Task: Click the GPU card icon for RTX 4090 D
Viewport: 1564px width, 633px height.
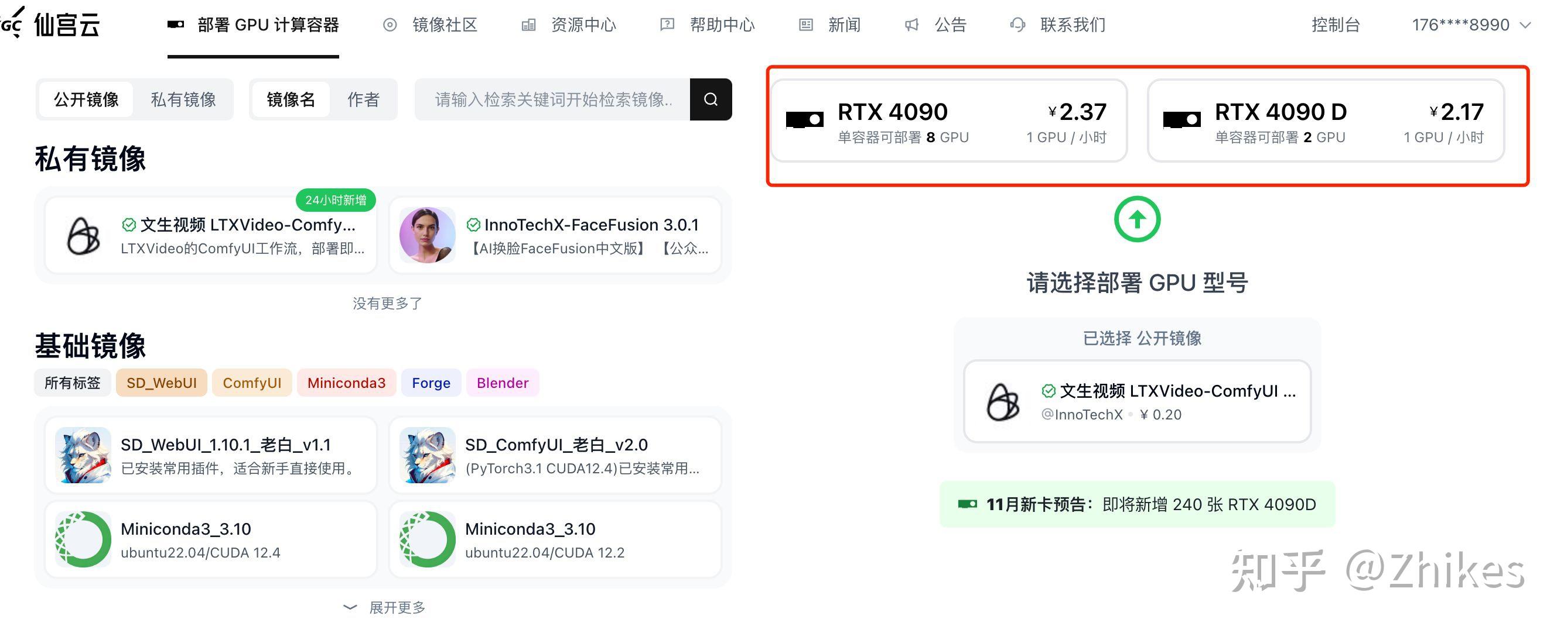Action: [x=1181, y=119]
